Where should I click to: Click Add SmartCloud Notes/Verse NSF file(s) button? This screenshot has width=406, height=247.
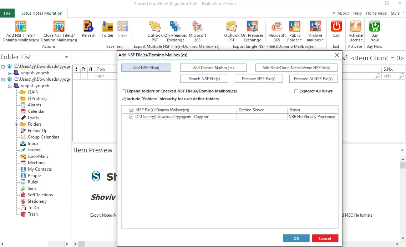click(x=296, y=68)
